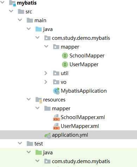Click the MybatisApplication run class icon
The image size is (137, 167).
[x=57, y=91]
